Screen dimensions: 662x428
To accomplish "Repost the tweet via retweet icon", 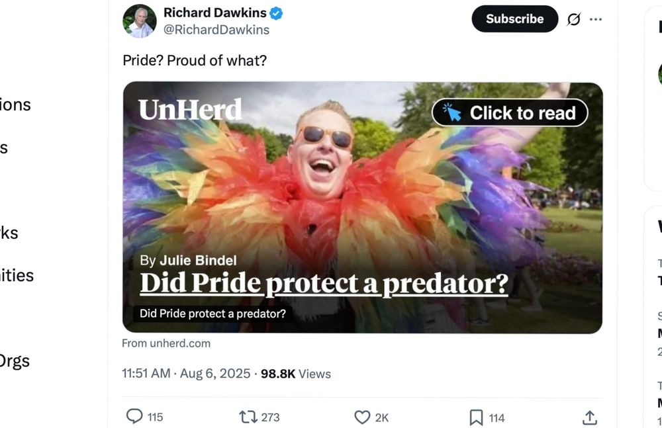I will [x=248, y=417].
